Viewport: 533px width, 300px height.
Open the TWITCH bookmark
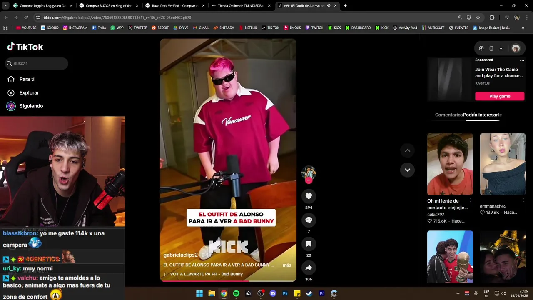314,28
